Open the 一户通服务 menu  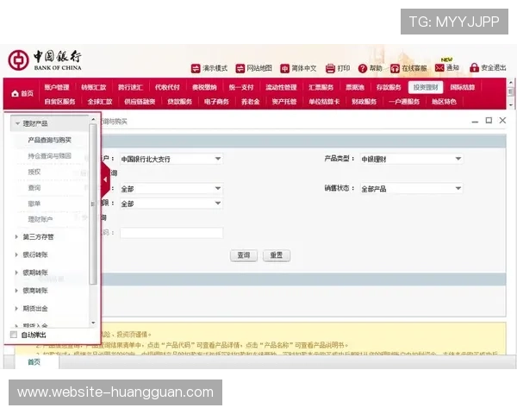click(404, 102)
